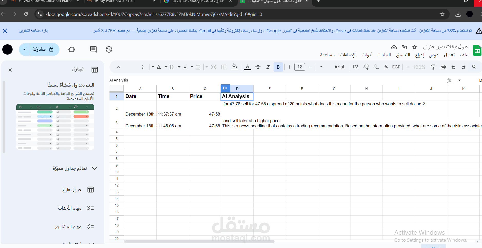Expand the نماذج جداول مميّزة section

pyautogui.click(x=75, y=168)
